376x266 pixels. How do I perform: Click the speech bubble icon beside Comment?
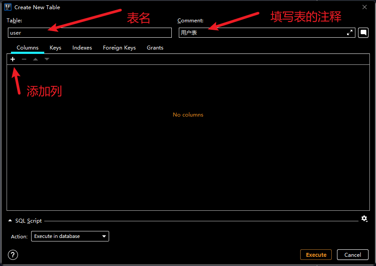[363, 33]
